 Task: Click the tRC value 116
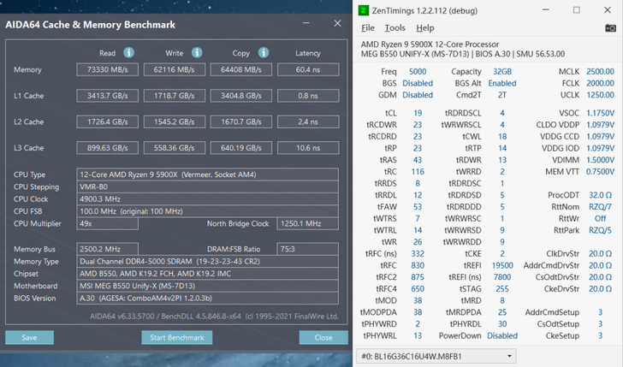click(x=418, y=172)
